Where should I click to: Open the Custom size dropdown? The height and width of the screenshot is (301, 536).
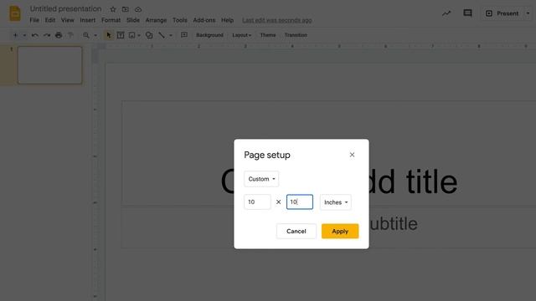(261, 179)
